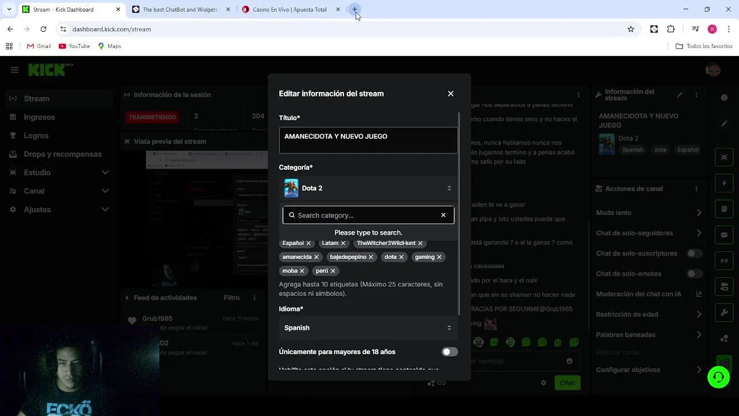Clear the Search category field with its X
Image resolution: width=739 pixels, height=416 pixels.
pyautogui.click(x=443, y=215)
